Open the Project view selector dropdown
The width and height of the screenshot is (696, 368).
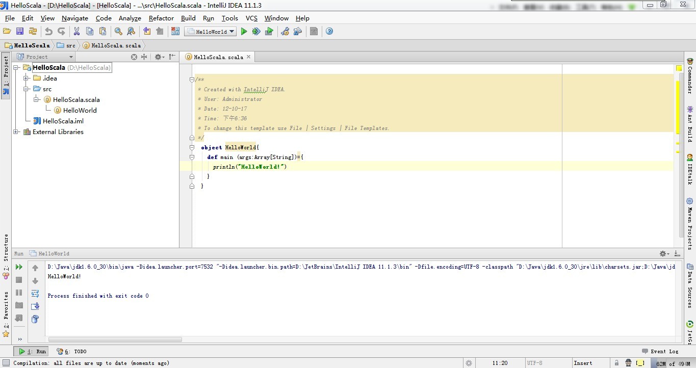pyautogui.click(x=45, y=57)
